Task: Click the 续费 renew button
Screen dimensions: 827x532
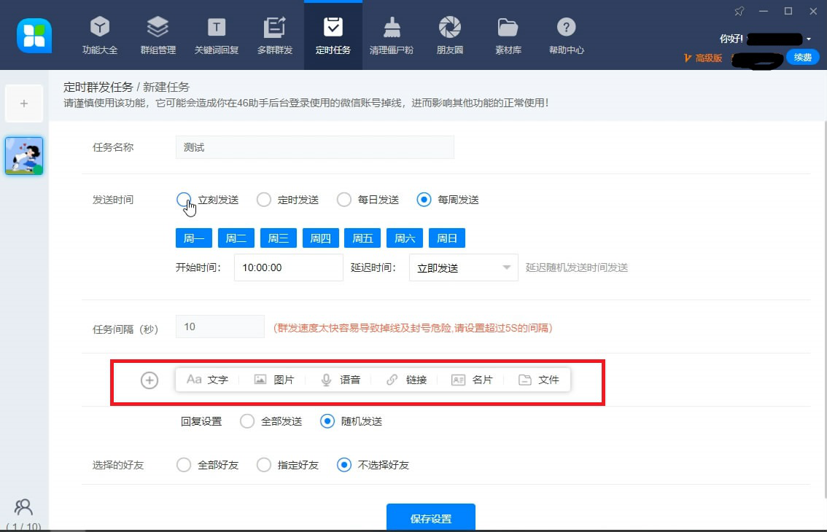Action: pos(801,57)
